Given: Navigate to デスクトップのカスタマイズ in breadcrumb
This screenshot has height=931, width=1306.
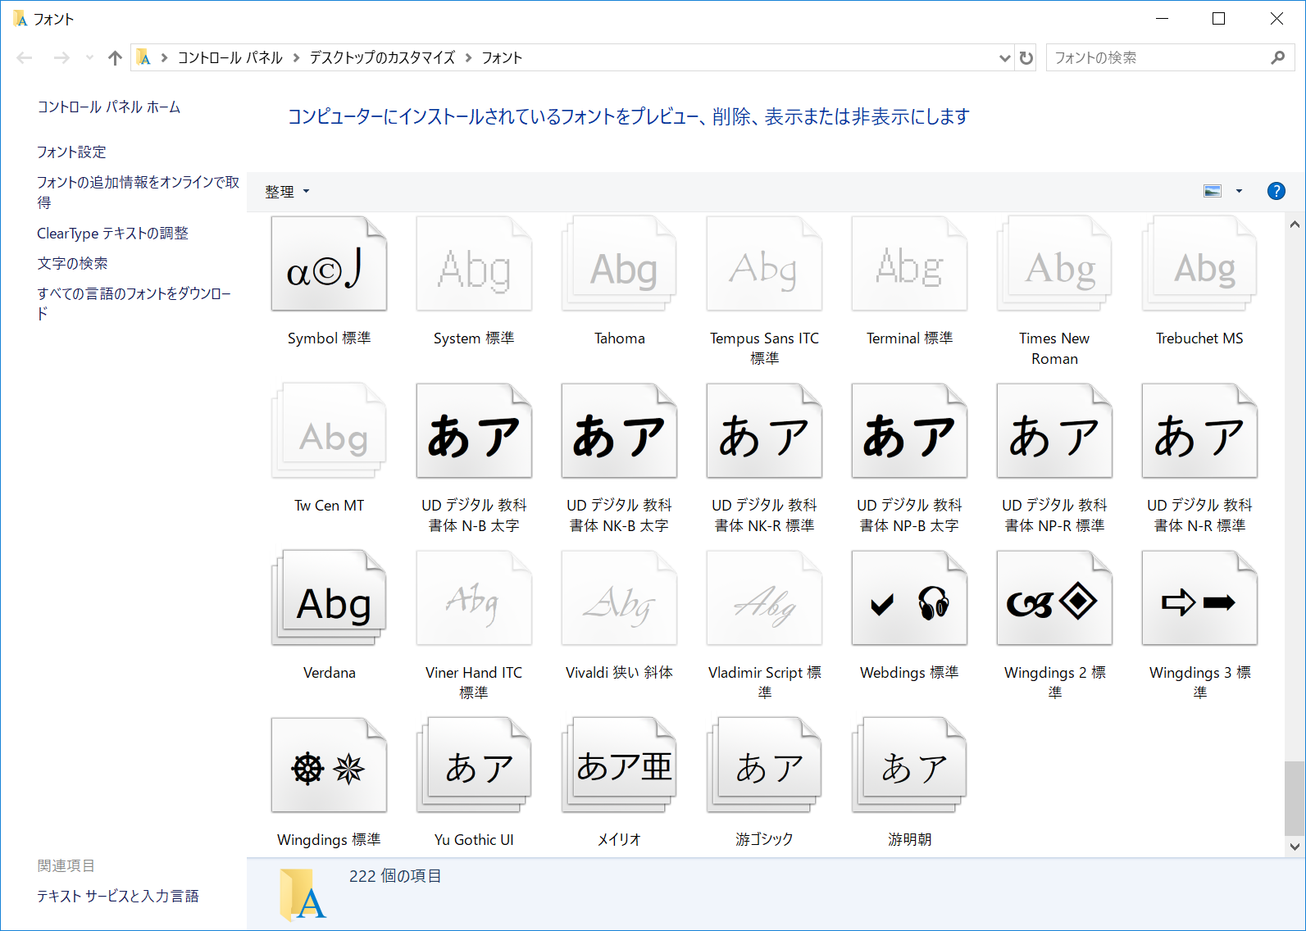Looking at the screenshot, I should 382,57.
